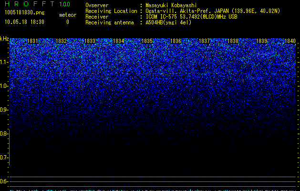The image size is (300, 191).
Task: Click the 0.7 kHz axis label
Action: (4, 158)
